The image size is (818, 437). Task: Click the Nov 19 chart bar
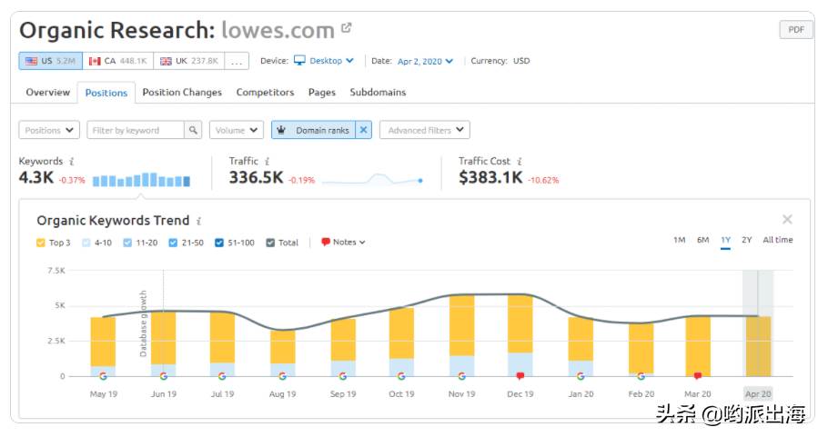click(461, 336)
